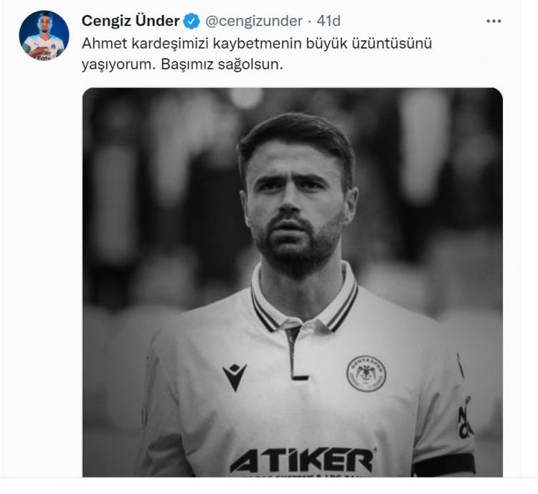Click the ATIKER sponsor logo in photo
This screenshot has width=538, height=494.
[302, 460]
